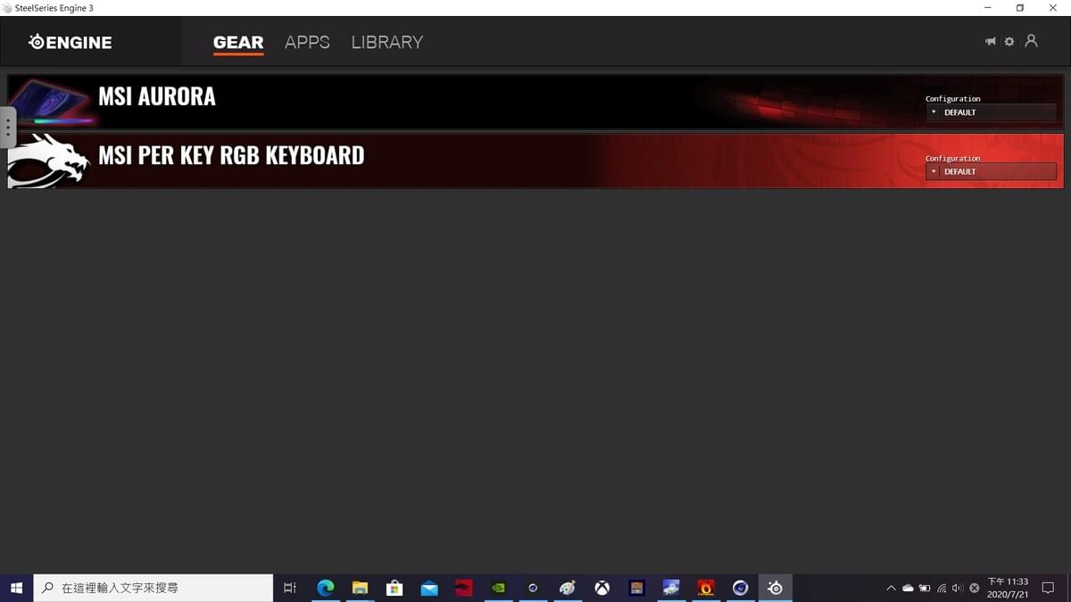
Task: Open the OneDrive cloud tray icon
Action: pyautogui.click(x=908, y=589)
